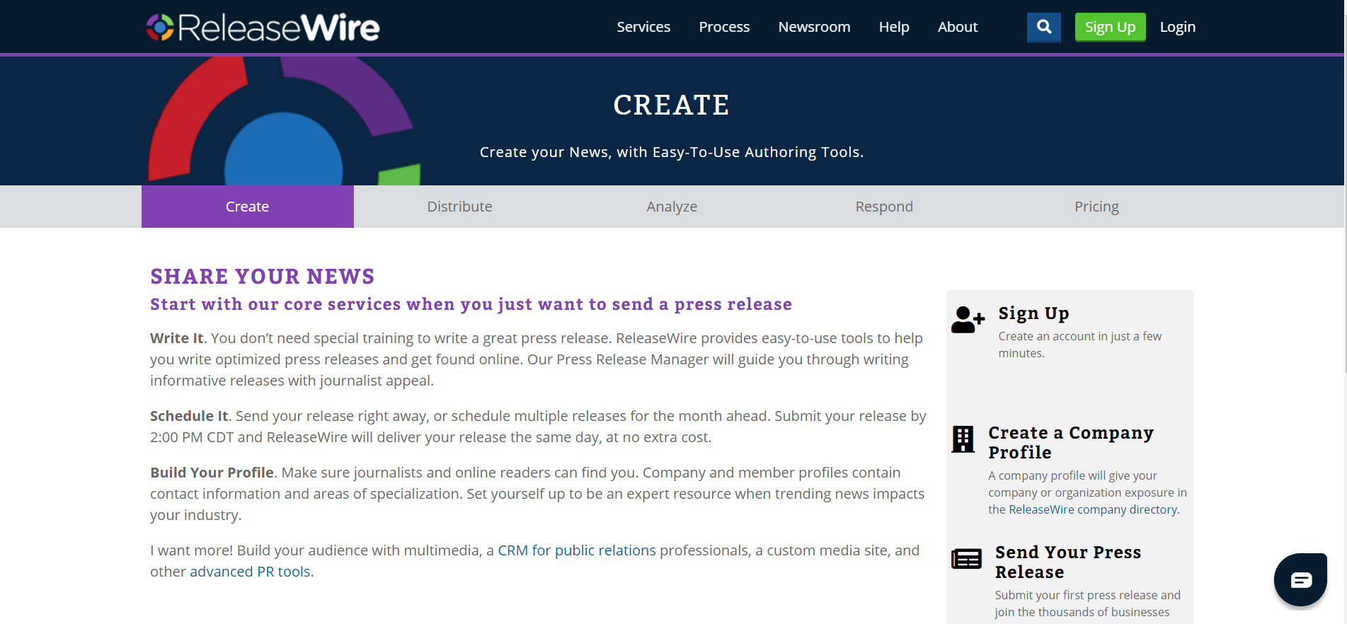Switch to the Respond tab
This screenshot has height=624, width=1347.
coord(884,207)
